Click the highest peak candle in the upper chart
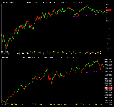Image resolution: width=114 pixels, height=107 pixels. [x=88, y=6]
